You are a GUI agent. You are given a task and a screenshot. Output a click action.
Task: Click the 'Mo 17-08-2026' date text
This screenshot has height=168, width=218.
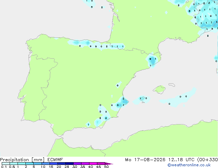(x=145, y=160)
